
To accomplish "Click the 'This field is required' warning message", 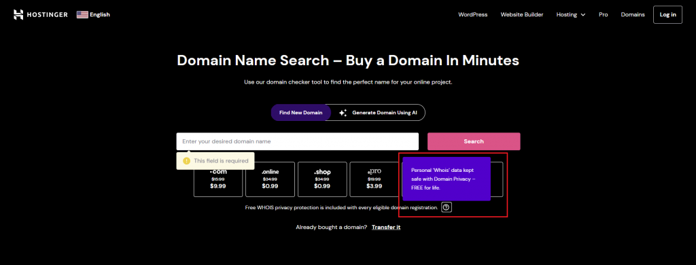I will 215,160.
